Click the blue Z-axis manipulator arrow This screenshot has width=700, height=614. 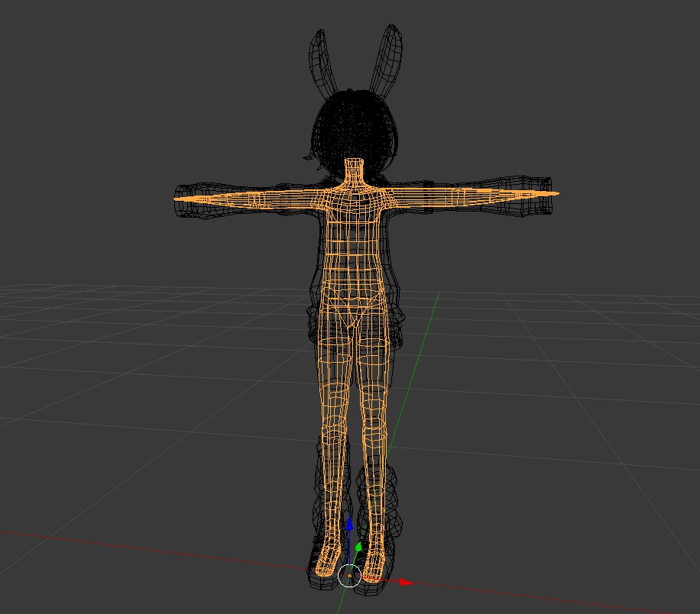(x=349, y=525)
